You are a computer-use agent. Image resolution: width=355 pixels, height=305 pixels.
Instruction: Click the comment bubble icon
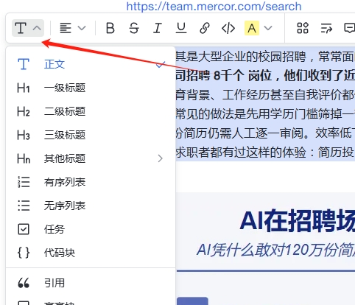[x=349, y=28]
